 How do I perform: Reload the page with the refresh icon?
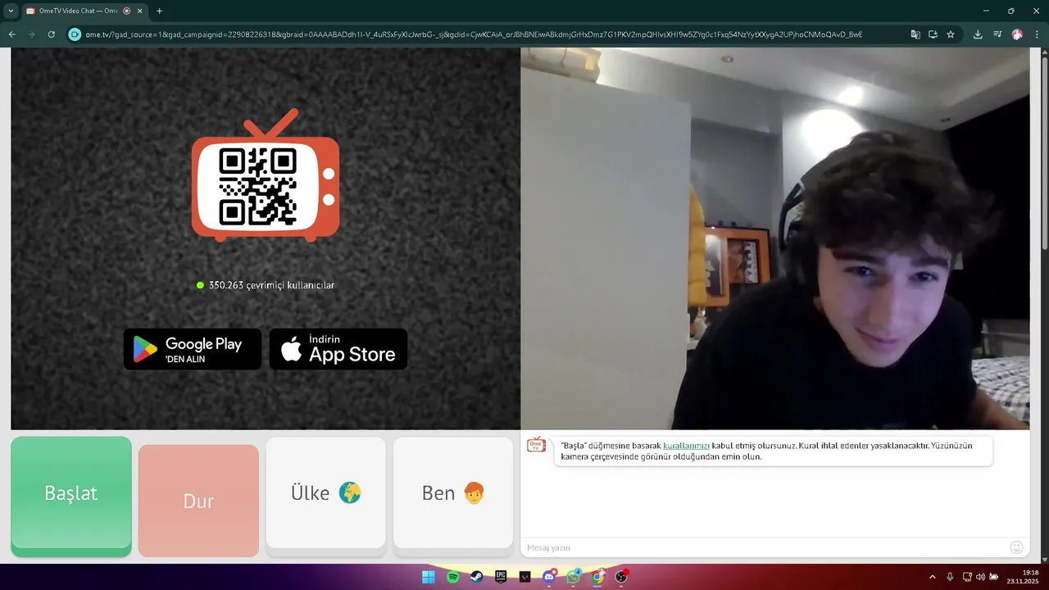tap(51, 34)
